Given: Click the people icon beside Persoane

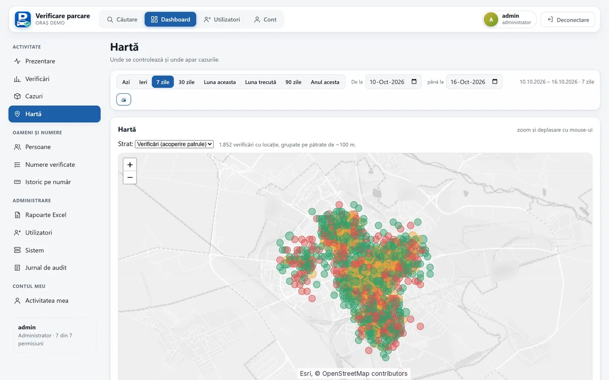Looking at the screenshot, I should point(17,147).
